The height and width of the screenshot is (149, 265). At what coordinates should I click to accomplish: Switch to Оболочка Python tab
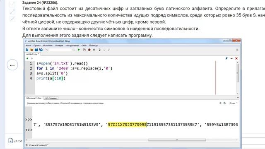coord(34,98)
